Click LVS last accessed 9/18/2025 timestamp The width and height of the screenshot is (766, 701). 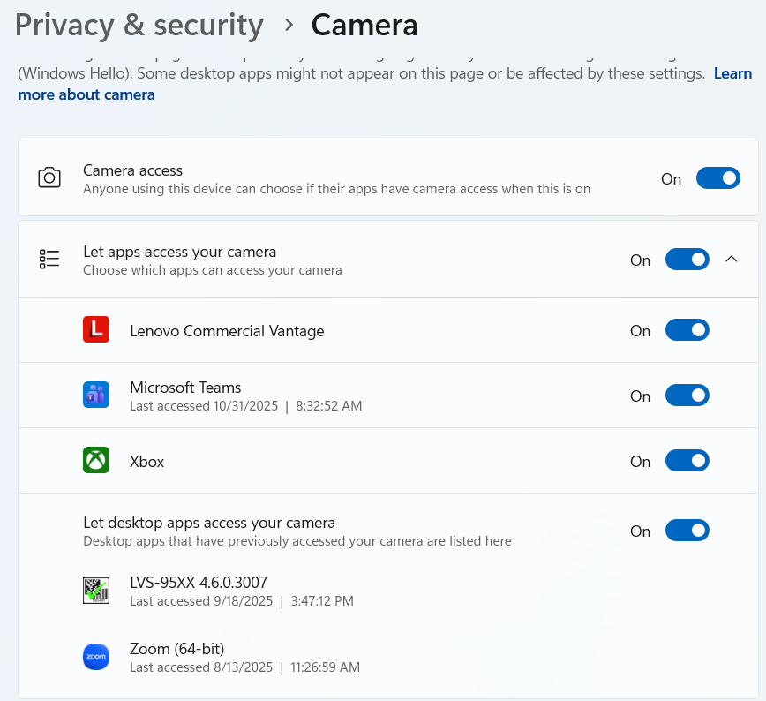tap(242, 600)
